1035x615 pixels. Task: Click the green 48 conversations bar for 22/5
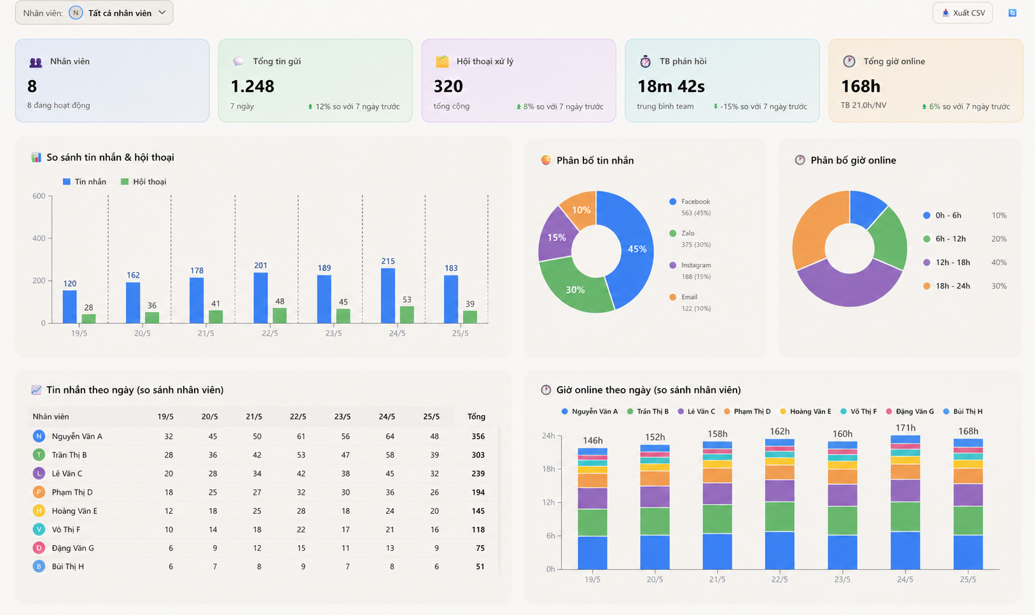pos(279,315)
